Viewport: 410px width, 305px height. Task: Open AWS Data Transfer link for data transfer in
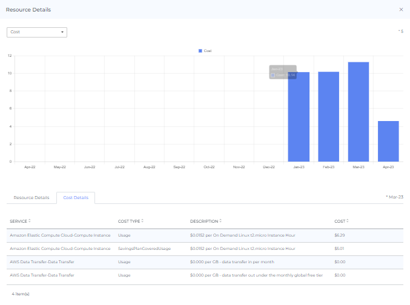pyautogui.click(x=42, y=261)
